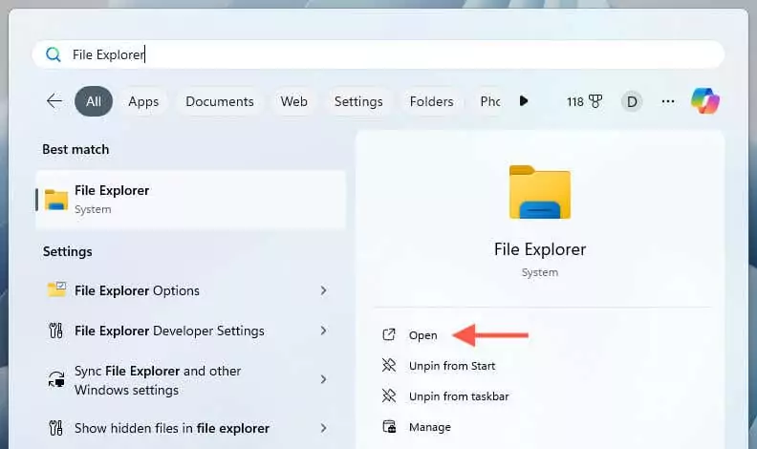Go back with the left arrow
Image resolution: width=757 pixels, height=449 pixels.
click(54, 101)
